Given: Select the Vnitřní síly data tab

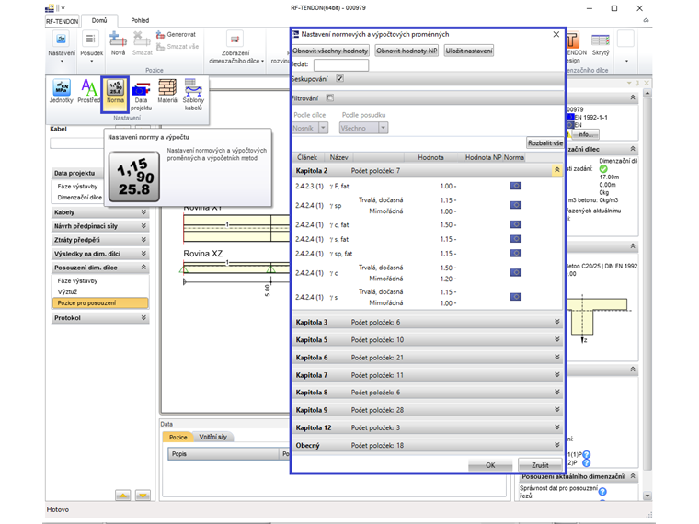Looking at the screenshot, I should click(213, 437).
